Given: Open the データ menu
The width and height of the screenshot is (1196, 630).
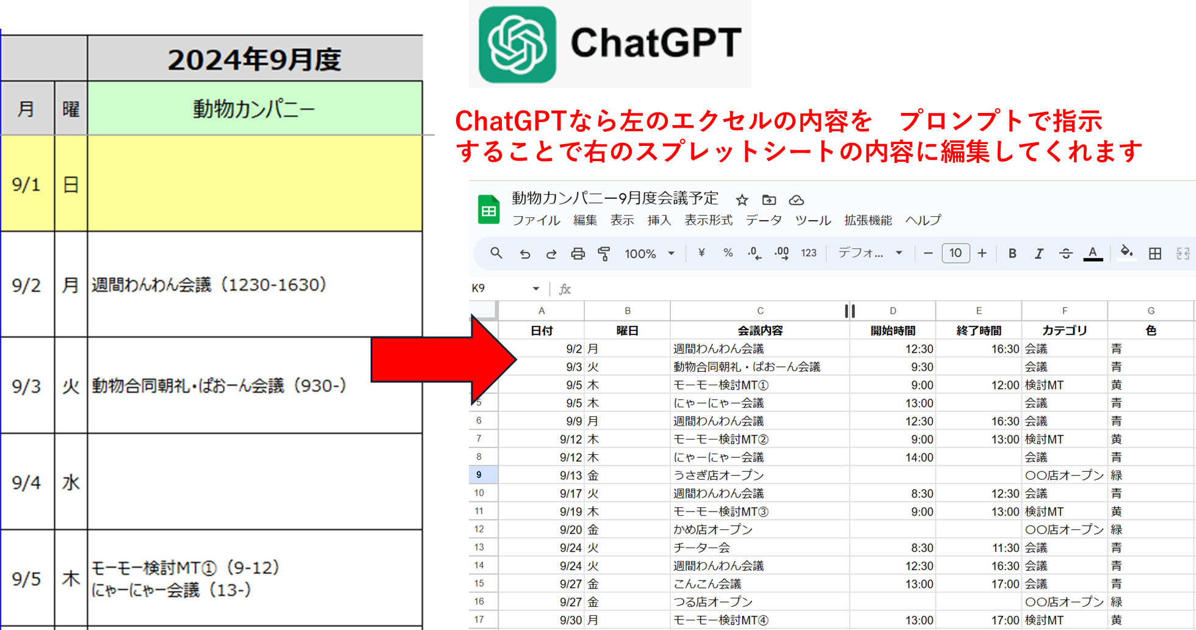Looking at the screenshot, I should (764, 220).
